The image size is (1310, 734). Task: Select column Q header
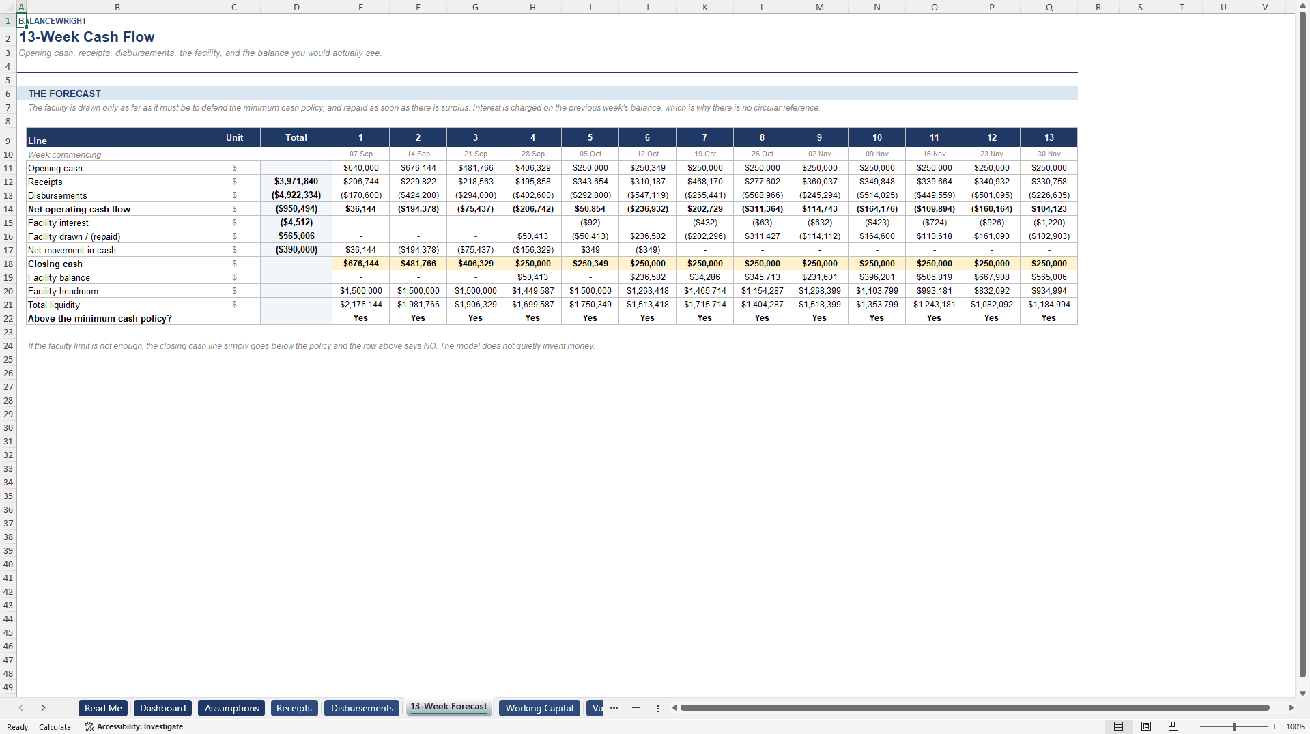[x=1049, y=7]
